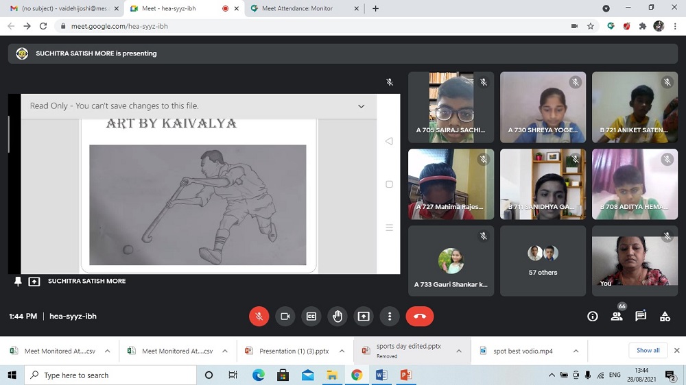Viewport: 686px width, 385px height.
Task: Click the A 730 SHREYA video tile
Action: [x=543, y=107]
